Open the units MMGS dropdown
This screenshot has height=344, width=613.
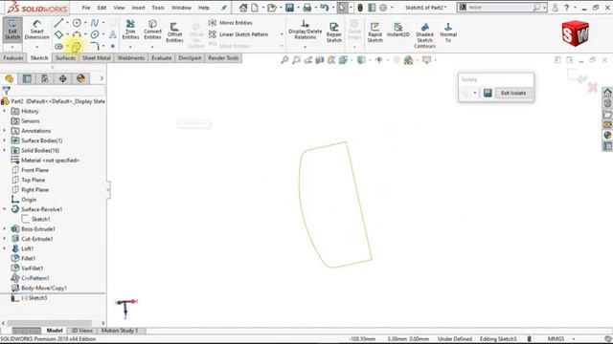[574, 339]
